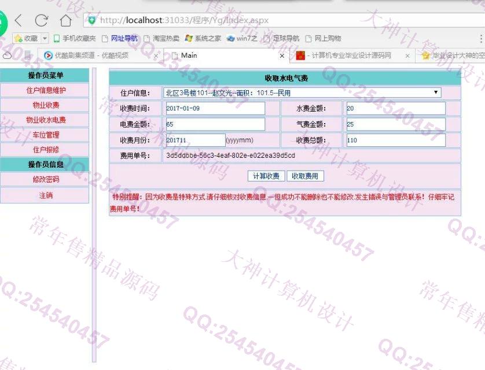Click the 费用单号 GUID text
The height and width of the screenshot is (370, 485).
pos(230,156)
